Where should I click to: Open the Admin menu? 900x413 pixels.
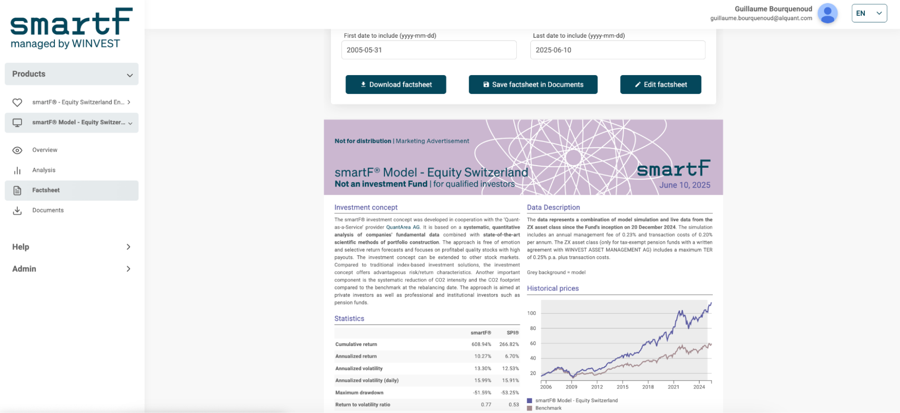(72, 269)
